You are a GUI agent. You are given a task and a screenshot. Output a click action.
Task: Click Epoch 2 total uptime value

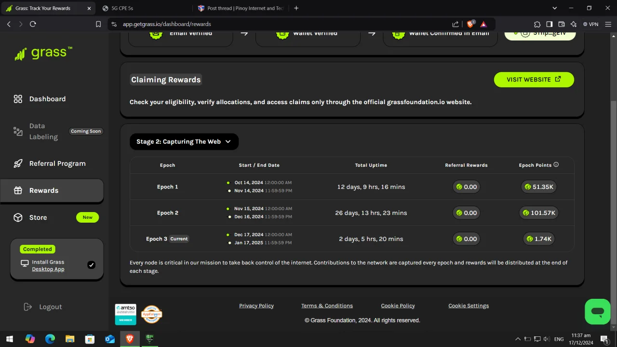click(371, 213)
